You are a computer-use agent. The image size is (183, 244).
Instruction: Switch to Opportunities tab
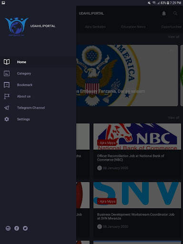[x=172, y=27]
